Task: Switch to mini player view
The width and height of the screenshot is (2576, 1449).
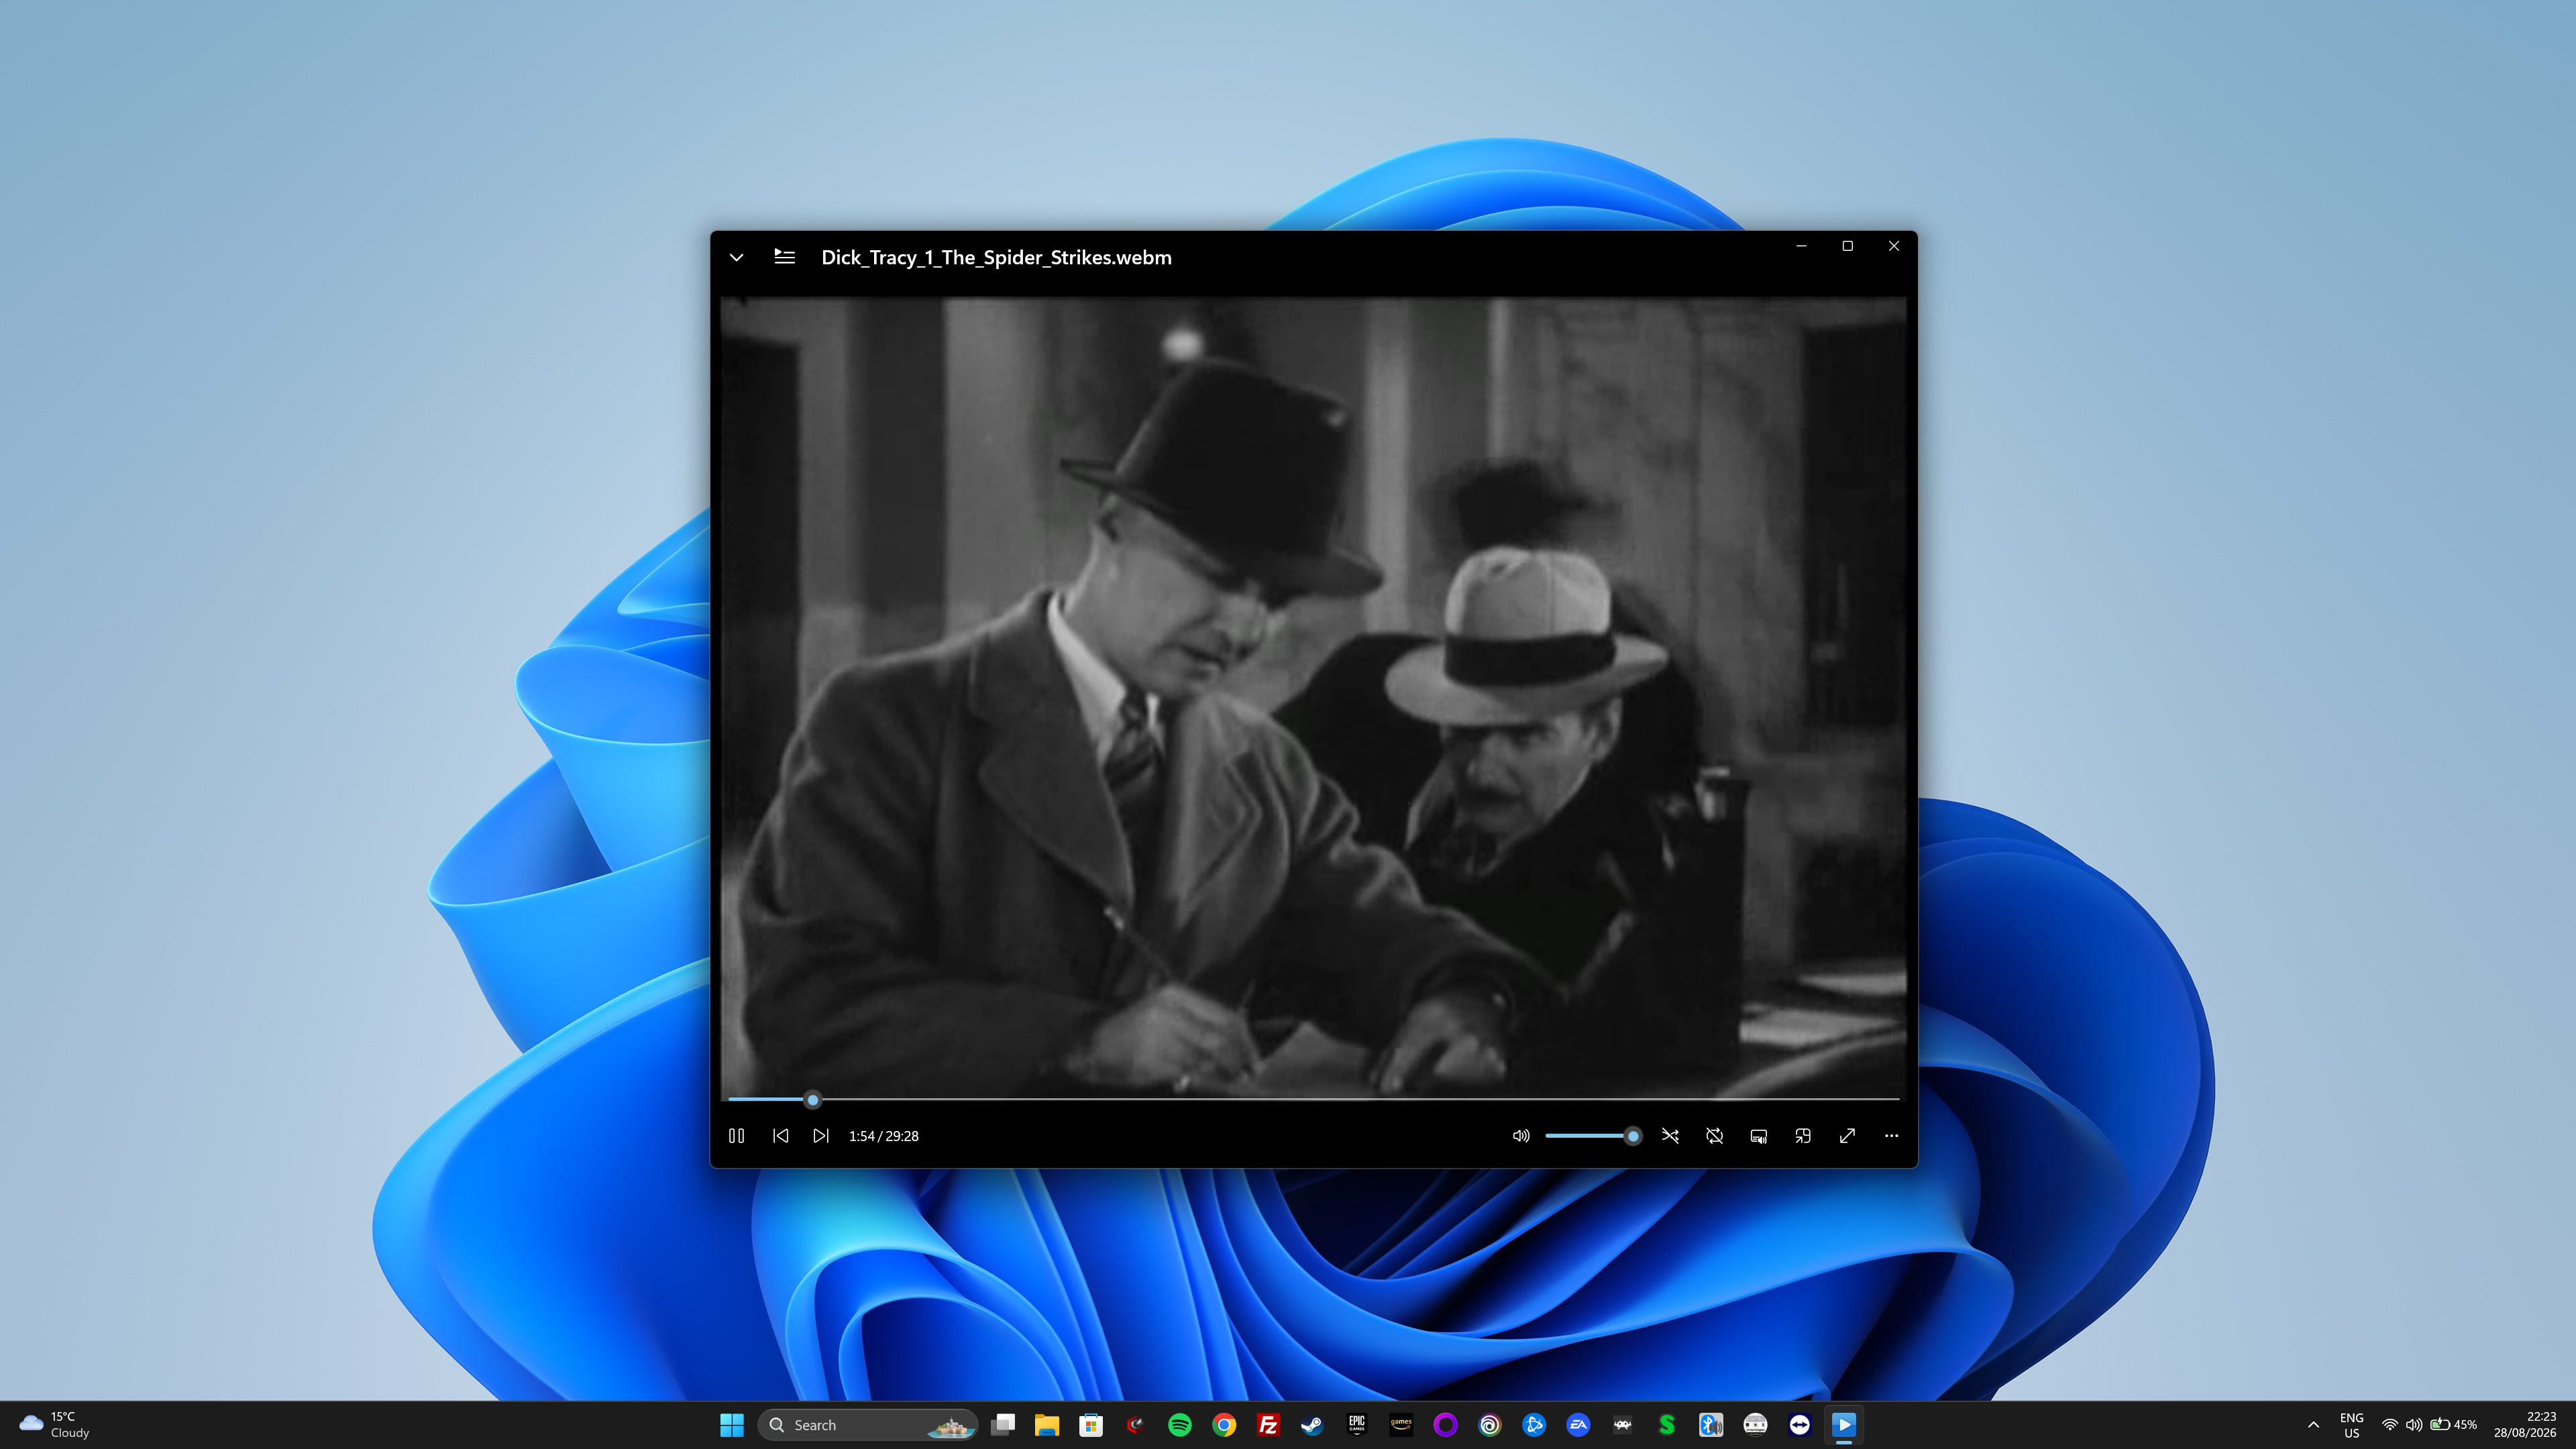Action: [x=1803, y=1136]
